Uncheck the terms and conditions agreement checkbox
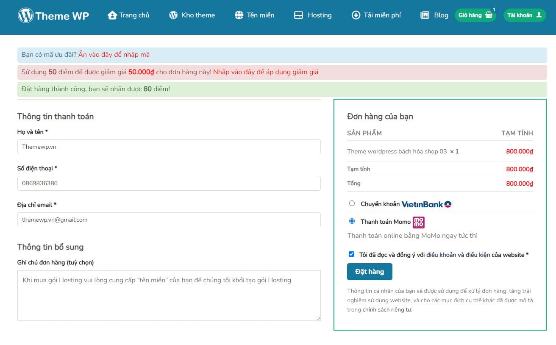 (x=351, y=254)
